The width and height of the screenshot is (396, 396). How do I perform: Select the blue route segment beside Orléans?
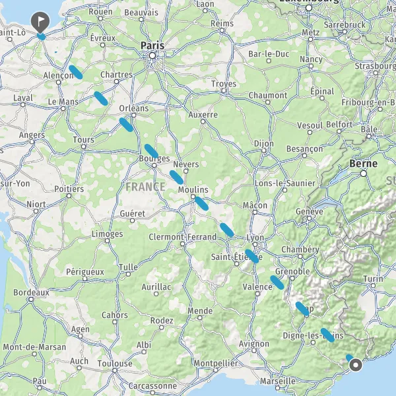(x=126, y=125)
